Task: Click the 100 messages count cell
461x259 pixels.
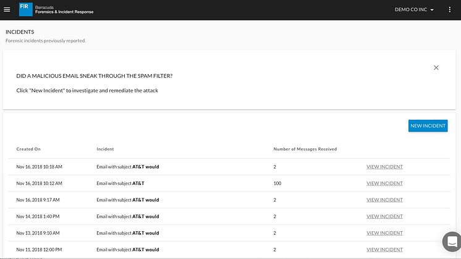Action: (x=277, y=183)
